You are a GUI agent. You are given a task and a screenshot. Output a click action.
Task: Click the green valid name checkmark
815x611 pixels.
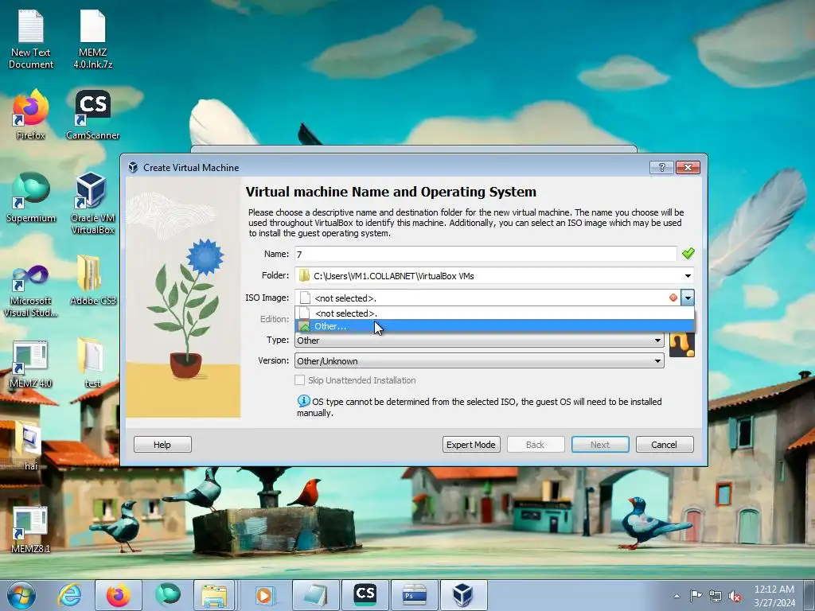click(x=688, y=254)
